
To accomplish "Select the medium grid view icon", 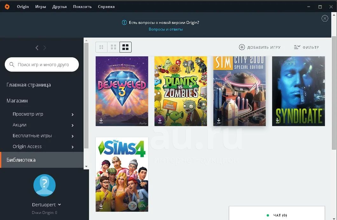I will point(113,47).
